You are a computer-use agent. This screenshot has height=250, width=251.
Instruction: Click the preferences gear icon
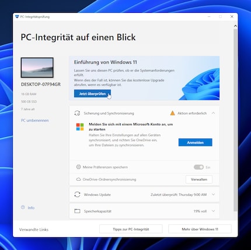pos(78,167)
